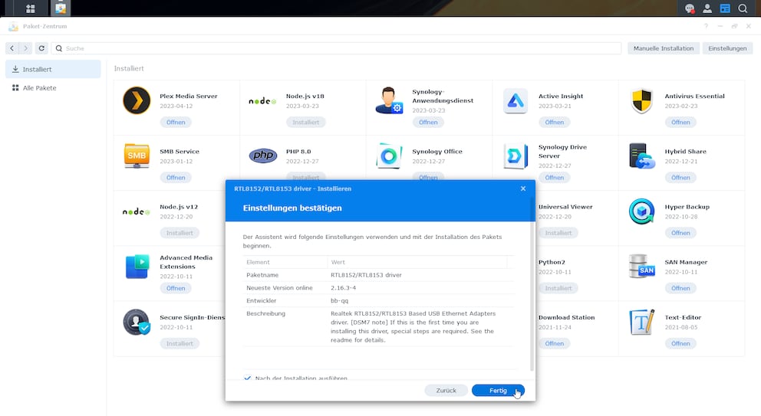
Task: Open the notifications chat icon
Action: coord(689,8)
